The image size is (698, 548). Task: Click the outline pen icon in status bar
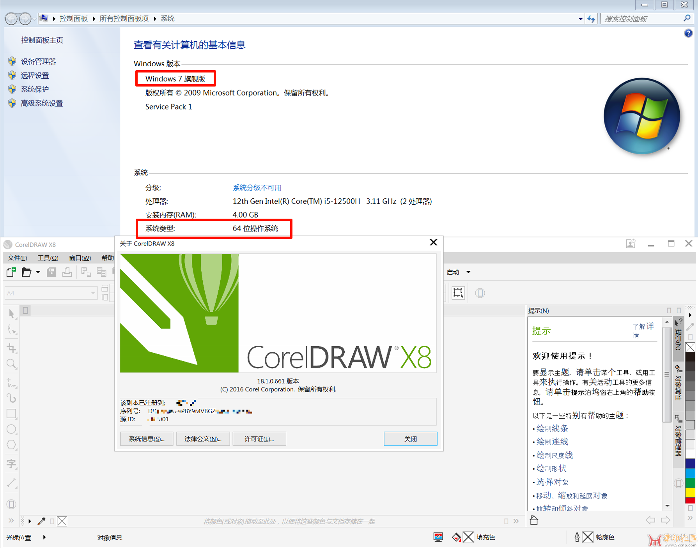coord(577,537)
